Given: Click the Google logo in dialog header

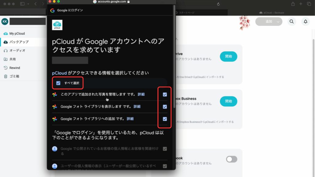Looking at the screenshot, I should pos(52,10).
